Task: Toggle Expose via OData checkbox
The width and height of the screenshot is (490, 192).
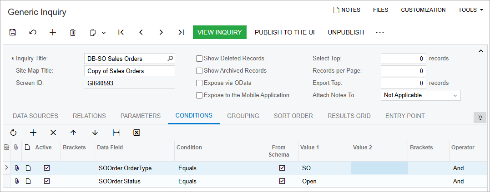Action: (199, 83)
